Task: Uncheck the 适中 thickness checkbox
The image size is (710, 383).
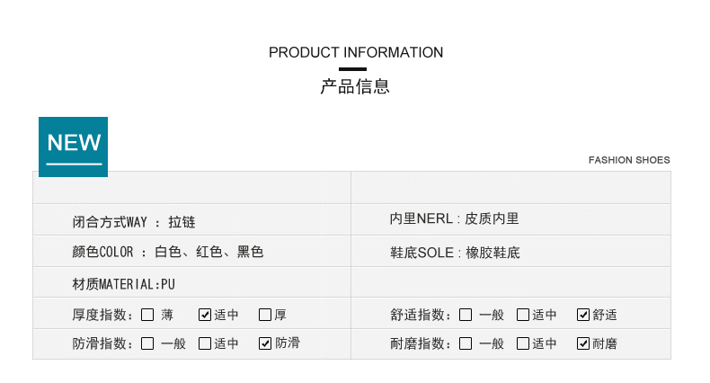Action: 205,315
